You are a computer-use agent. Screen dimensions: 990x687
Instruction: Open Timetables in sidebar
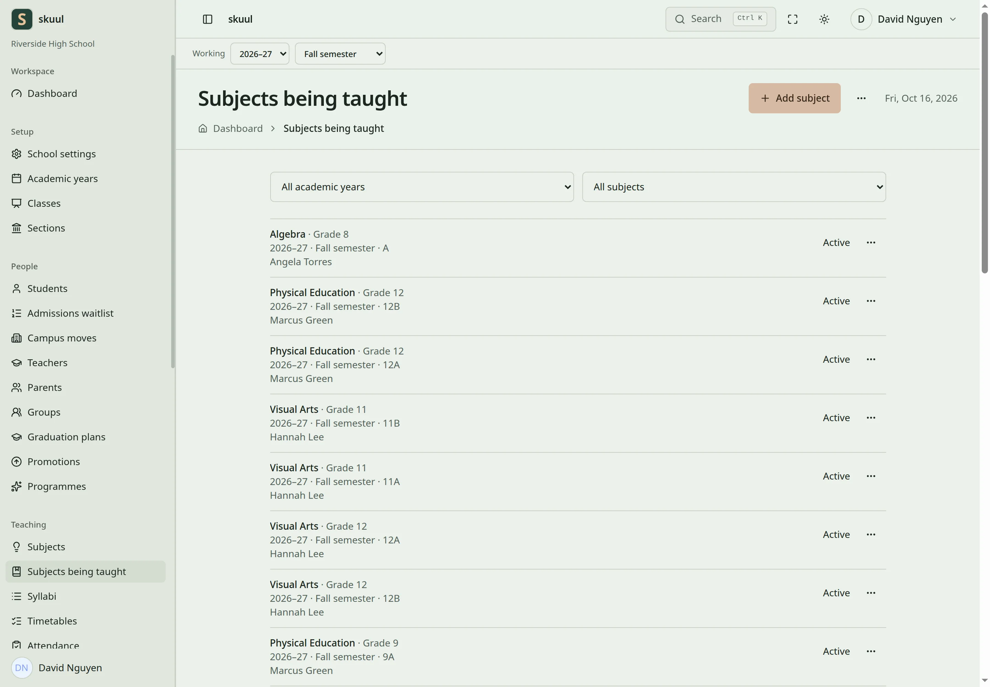(x=85, y=621)
